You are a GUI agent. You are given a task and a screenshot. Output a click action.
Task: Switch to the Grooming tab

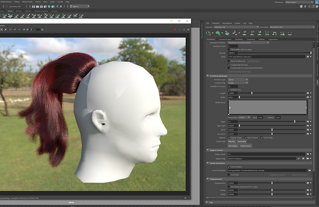pos(251,39)
